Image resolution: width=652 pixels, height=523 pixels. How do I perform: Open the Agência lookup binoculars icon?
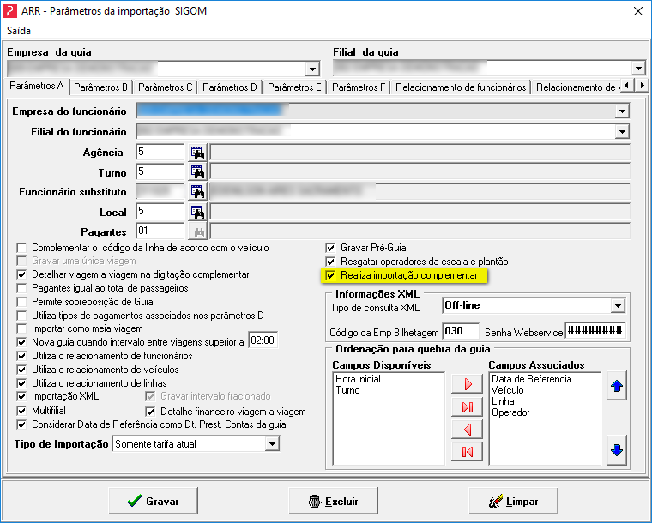(x=197, y=153)
